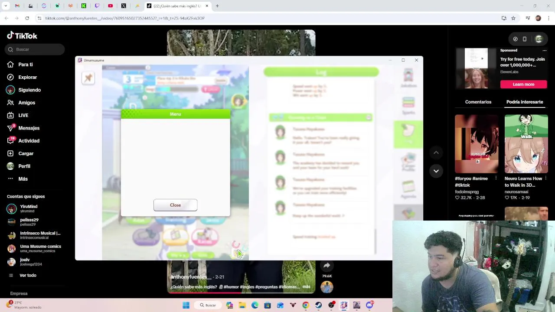Open followed account Uma Musume comics

tap(35, 248)
